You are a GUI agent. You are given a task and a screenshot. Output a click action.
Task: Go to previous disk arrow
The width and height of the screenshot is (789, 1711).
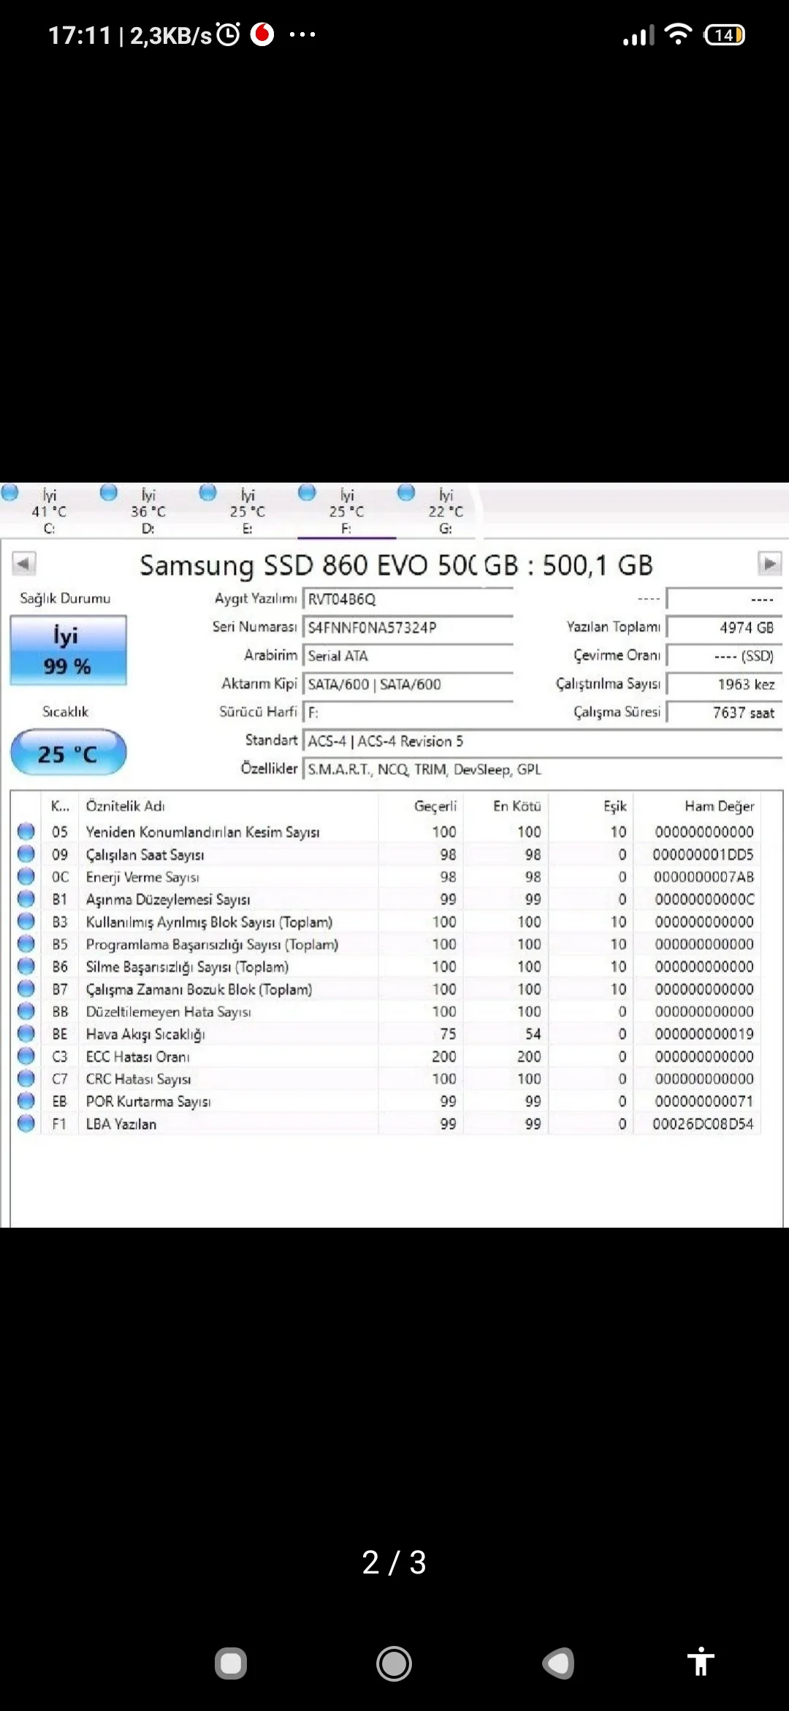23,564
